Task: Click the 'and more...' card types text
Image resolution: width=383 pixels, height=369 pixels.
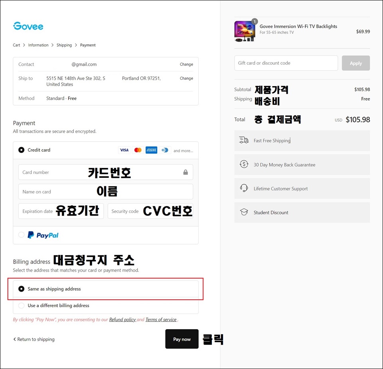Action: (183, 151)
